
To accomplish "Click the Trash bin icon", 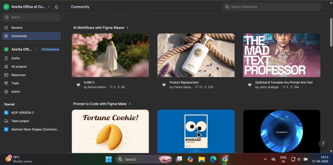I will point(6,83).
